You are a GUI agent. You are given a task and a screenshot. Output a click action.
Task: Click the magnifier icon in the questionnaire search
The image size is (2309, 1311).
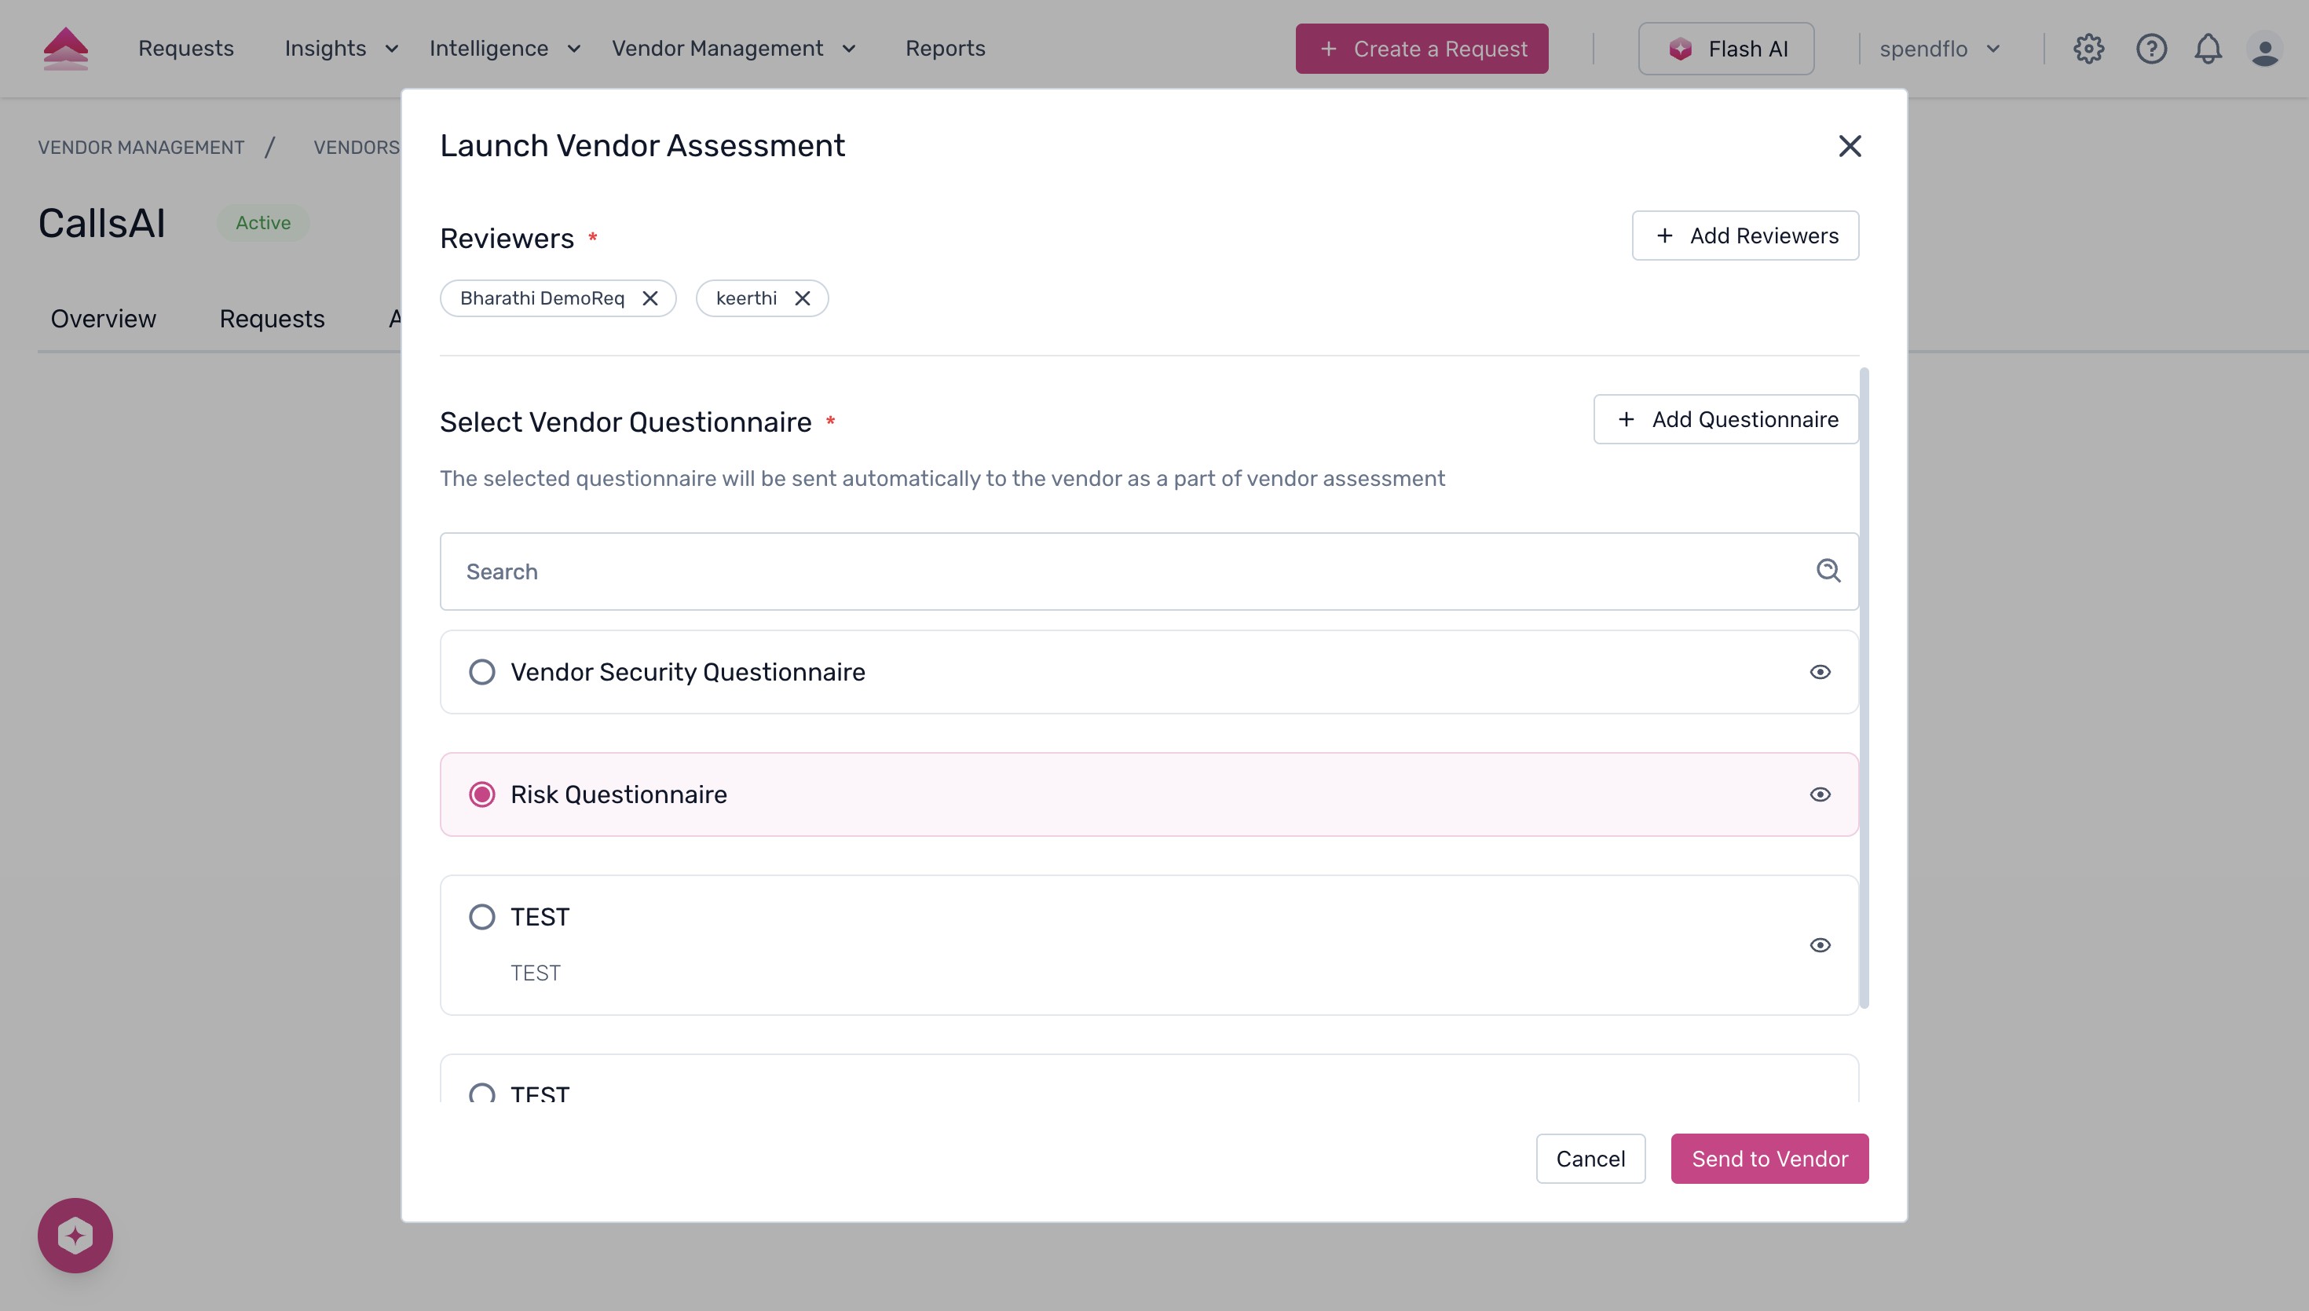point(1828,571)
